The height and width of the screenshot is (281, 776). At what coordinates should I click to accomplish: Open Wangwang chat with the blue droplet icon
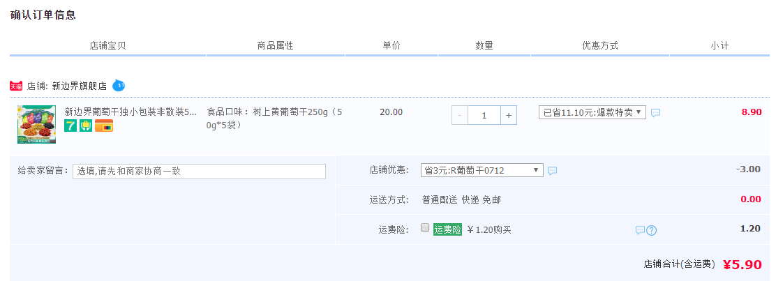118,86
